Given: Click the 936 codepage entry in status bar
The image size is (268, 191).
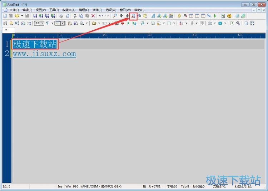Looking at the screenshot, I should click(x=75, y=186).
